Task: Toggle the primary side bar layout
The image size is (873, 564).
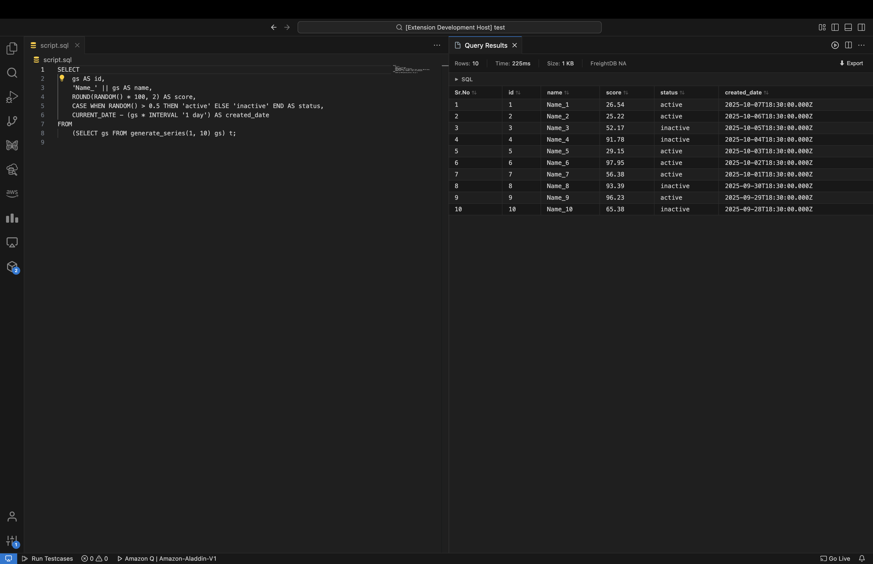Action: point(835,28)
